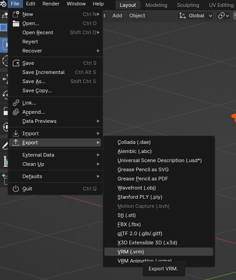Open the File menu
The width and height of the screenshot is (236, 280).
[x=15, y=4]
